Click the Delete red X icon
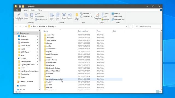Image resolution: width=175 pixels, height=98 pixels. (64, 15)
